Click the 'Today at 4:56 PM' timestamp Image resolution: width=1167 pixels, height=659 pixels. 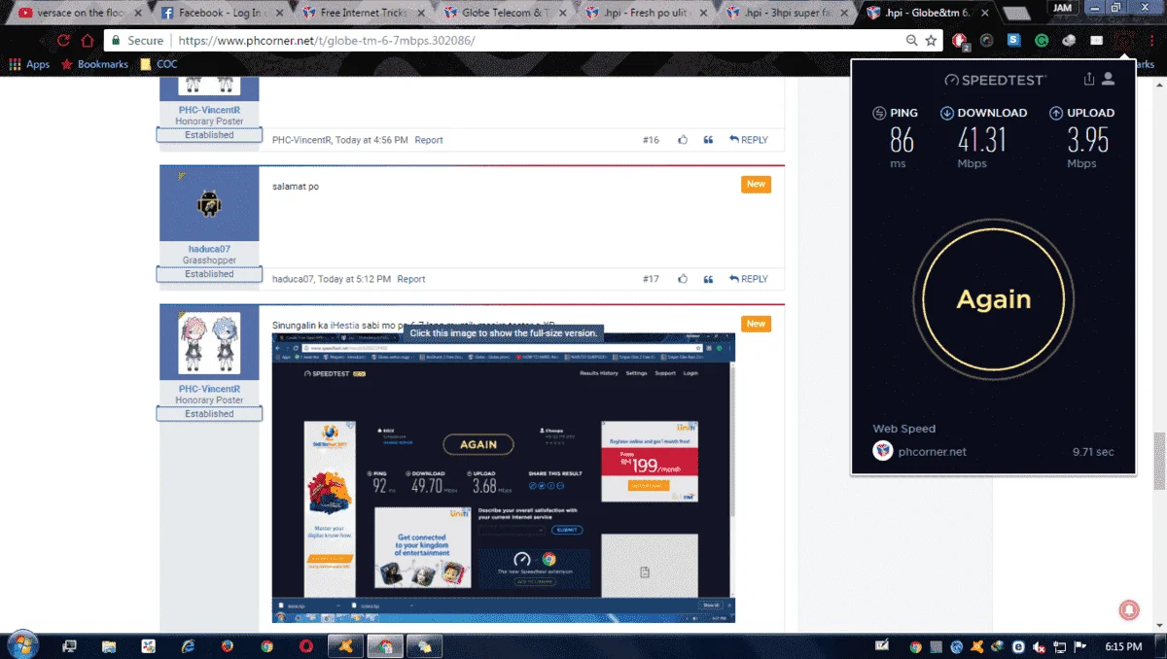click(371, 140)
